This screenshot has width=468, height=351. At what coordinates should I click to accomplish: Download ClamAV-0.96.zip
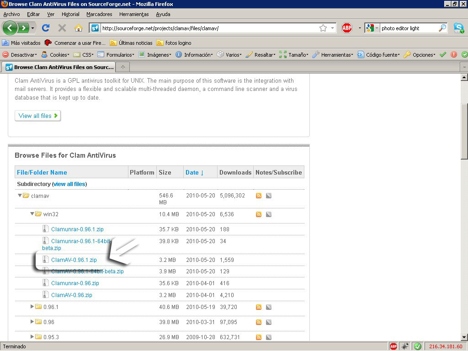[72, 295]
